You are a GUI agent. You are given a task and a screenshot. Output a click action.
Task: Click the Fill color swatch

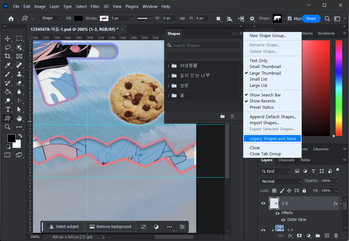coord(78,18)
